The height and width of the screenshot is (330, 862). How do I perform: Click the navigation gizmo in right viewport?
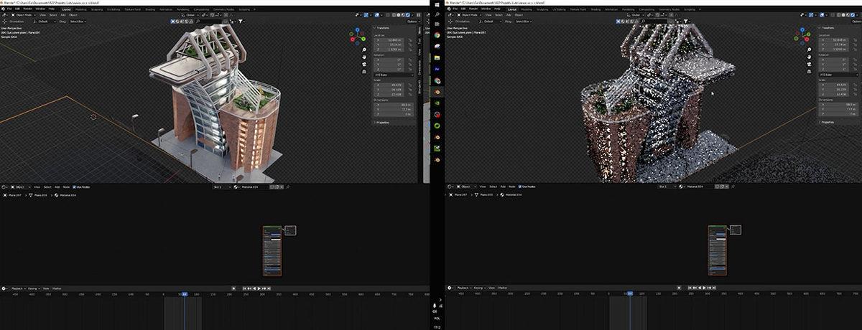[x=802, y=37]
